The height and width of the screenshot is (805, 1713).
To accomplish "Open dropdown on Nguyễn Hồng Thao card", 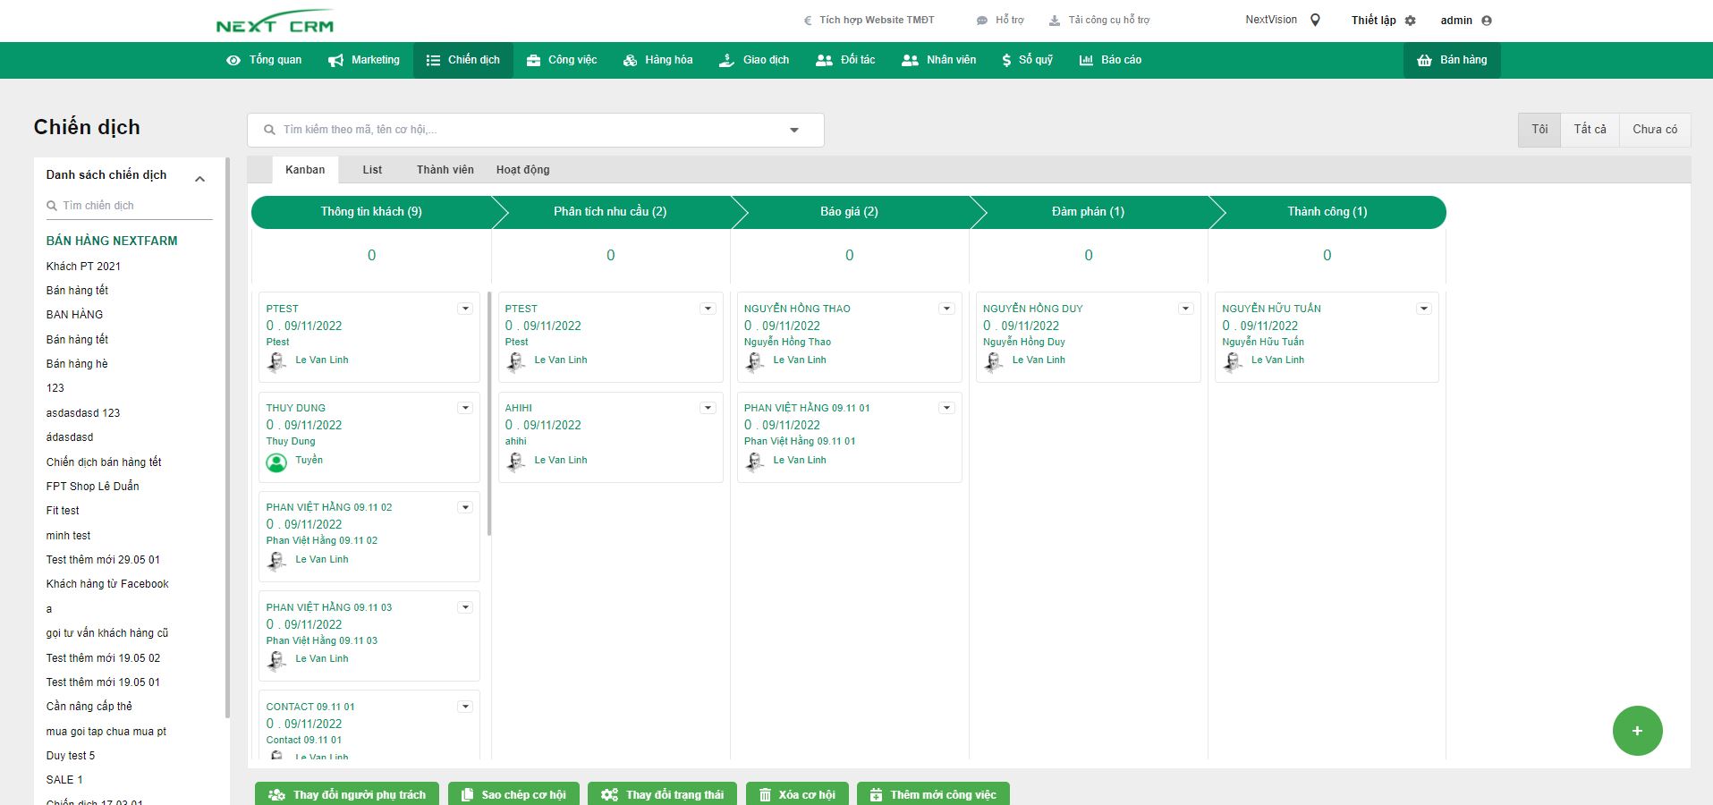I will (946, 309).
